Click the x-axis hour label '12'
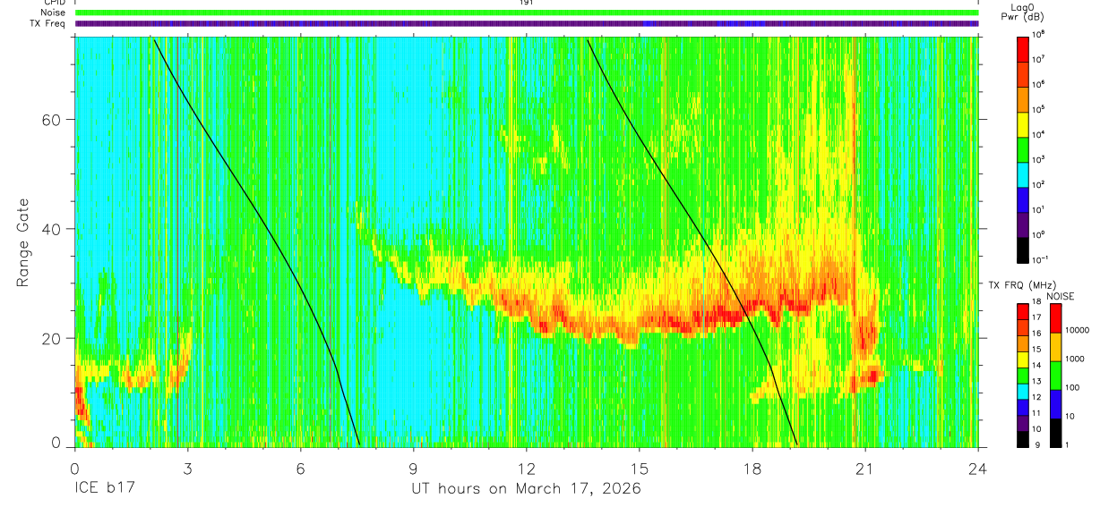Image resolution: width=1100 pixels, height=507 pixels. pyautogui.click(x=527, y=469)
